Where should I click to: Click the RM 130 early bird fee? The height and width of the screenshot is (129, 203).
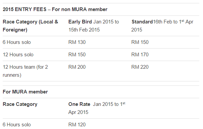pos(77,42)
